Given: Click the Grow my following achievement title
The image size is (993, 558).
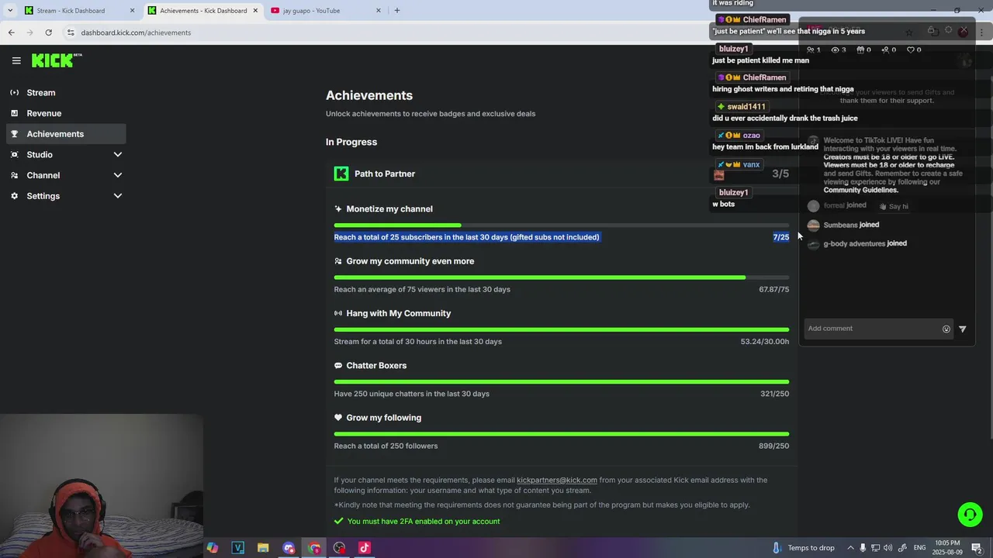Looking at the screenshot, I should pyautogui.click(x=383, y=418).
